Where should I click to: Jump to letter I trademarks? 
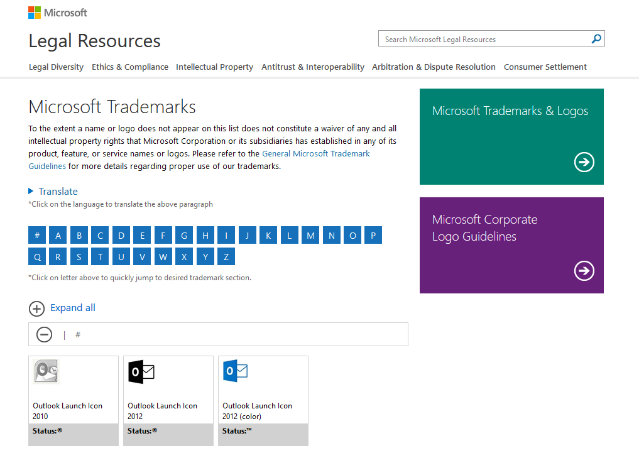tap(226, 235)
